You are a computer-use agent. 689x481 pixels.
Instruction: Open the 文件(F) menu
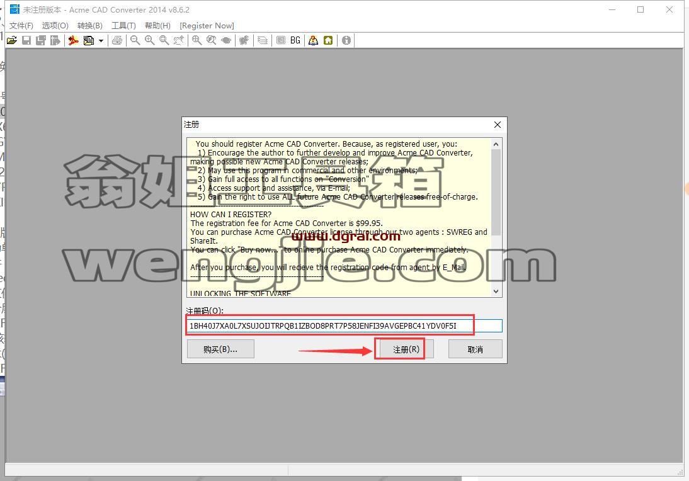[21, 25]
